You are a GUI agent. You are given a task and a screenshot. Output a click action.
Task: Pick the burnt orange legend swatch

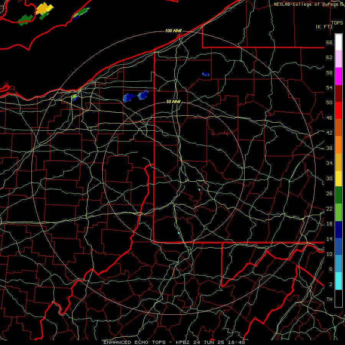coord(338,127)
